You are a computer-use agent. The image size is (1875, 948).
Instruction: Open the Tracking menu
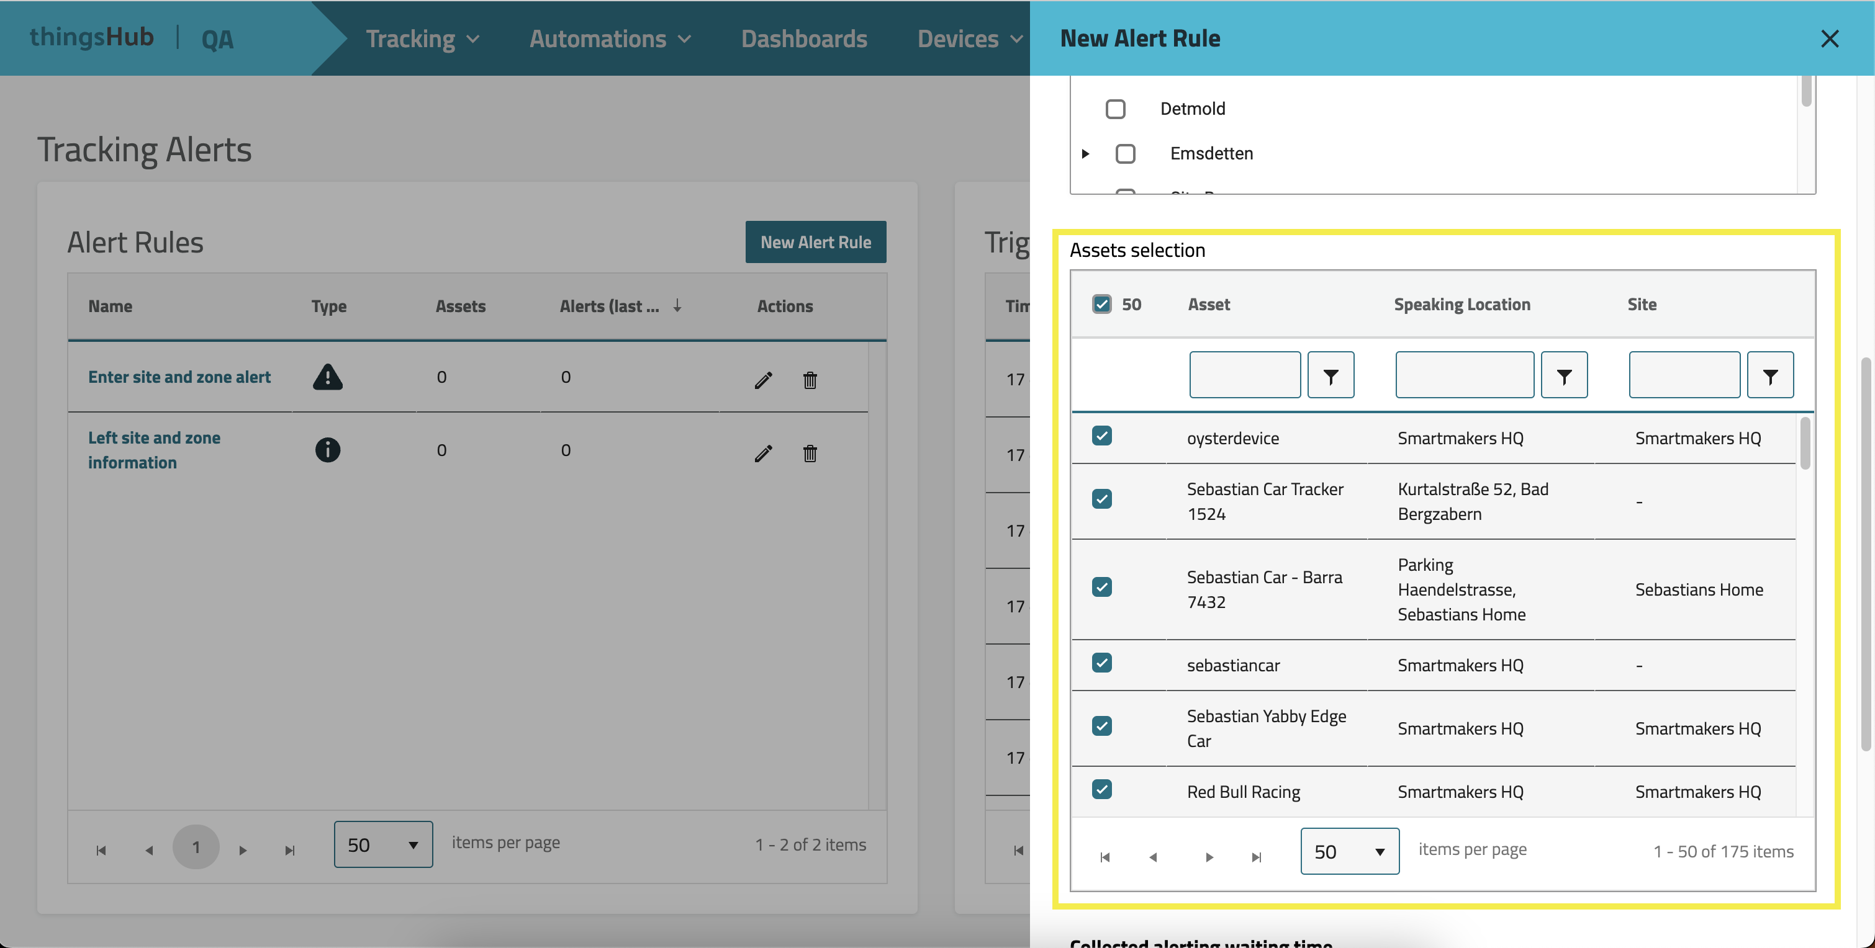tap(422, 38)
